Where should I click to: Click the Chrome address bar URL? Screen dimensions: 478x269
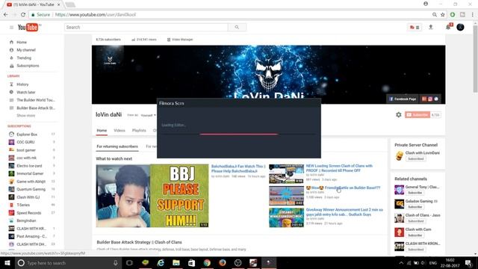pos(96,14)
